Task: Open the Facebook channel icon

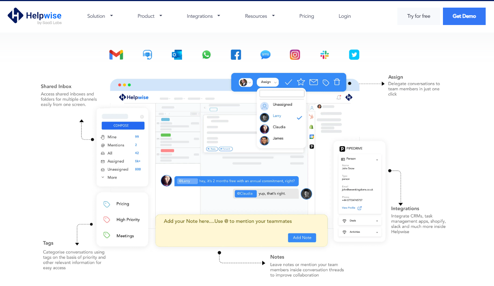Action: 236,55
